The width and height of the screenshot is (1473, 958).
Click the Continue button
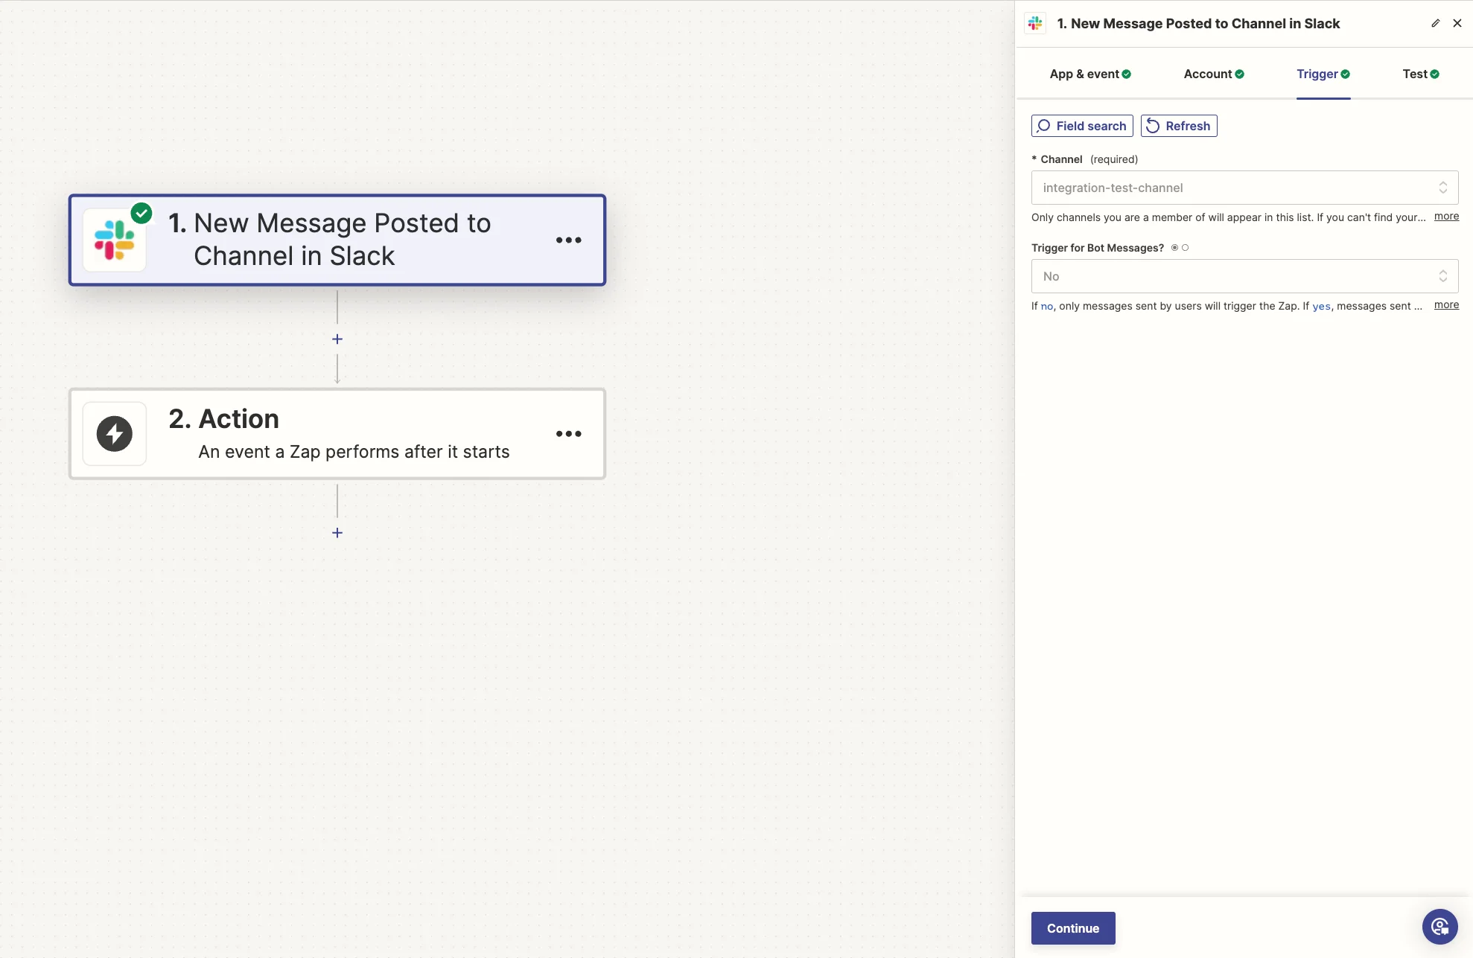pos(1072,928)
